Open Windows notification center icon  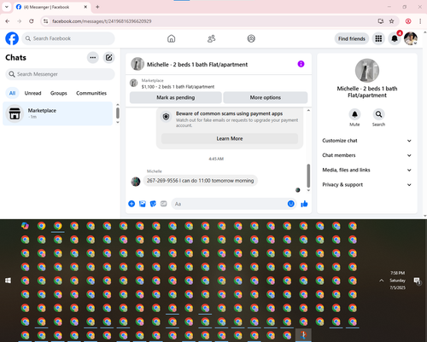[x=417, y=281]
